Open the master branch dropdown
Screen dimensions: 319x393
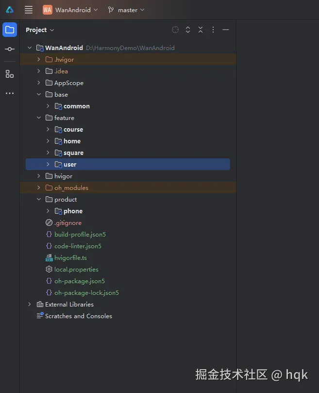coord(126,10)
